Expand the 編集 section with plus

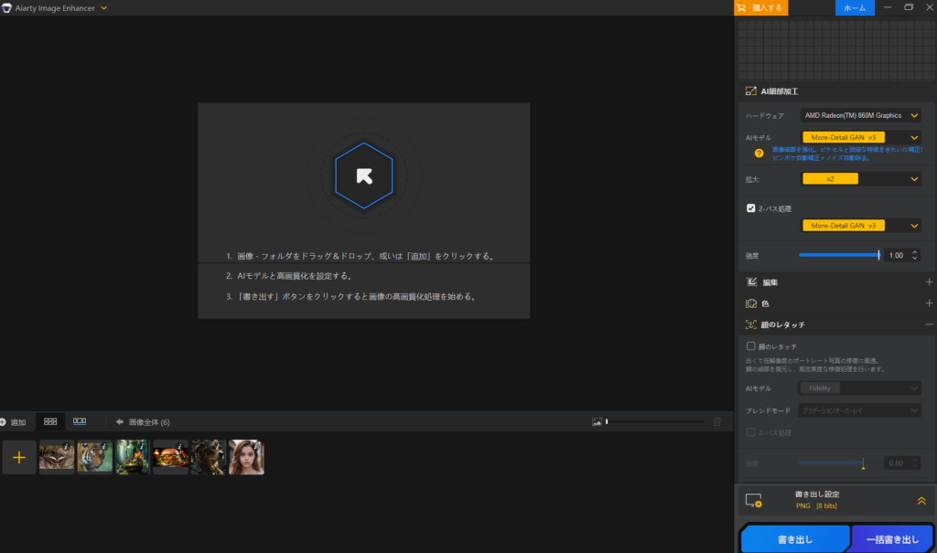(x=929, y=282)
